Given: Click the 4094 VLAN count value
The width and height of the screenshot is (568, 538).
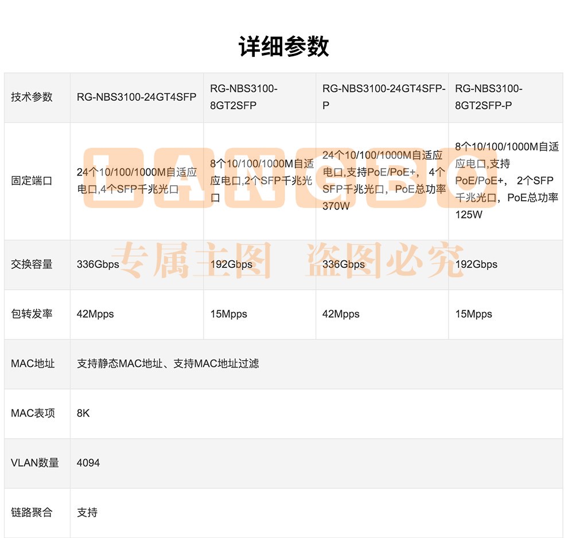Looking at the screenshot, I should pos(88,462).
